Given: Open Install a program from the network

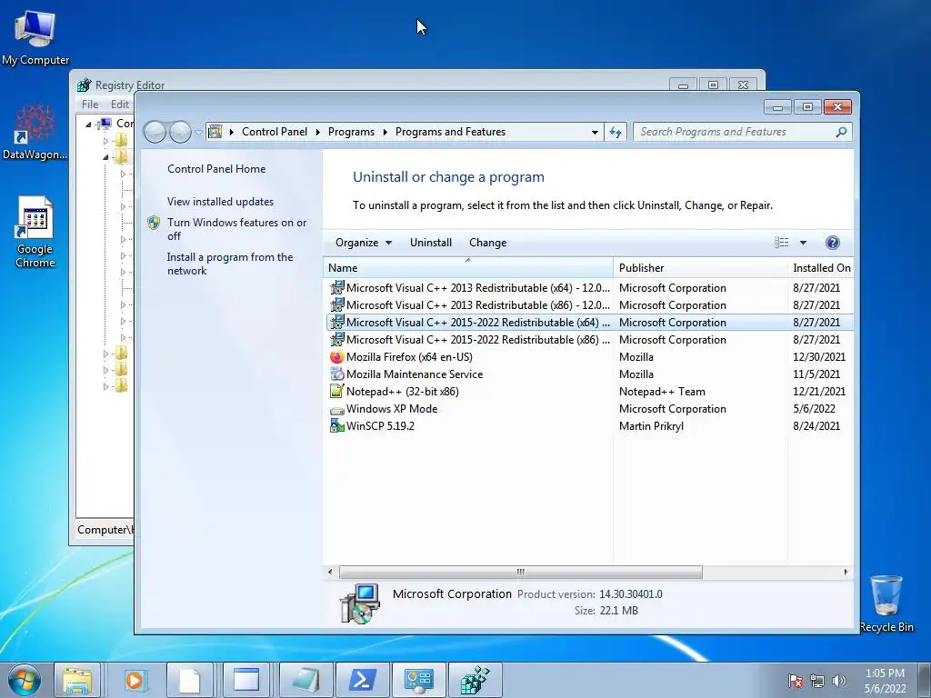Looking at the screenshot, I should click(230, 264).
